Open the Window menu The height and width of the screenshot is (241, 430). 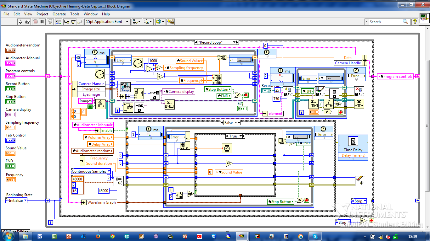tap(91, 14)
